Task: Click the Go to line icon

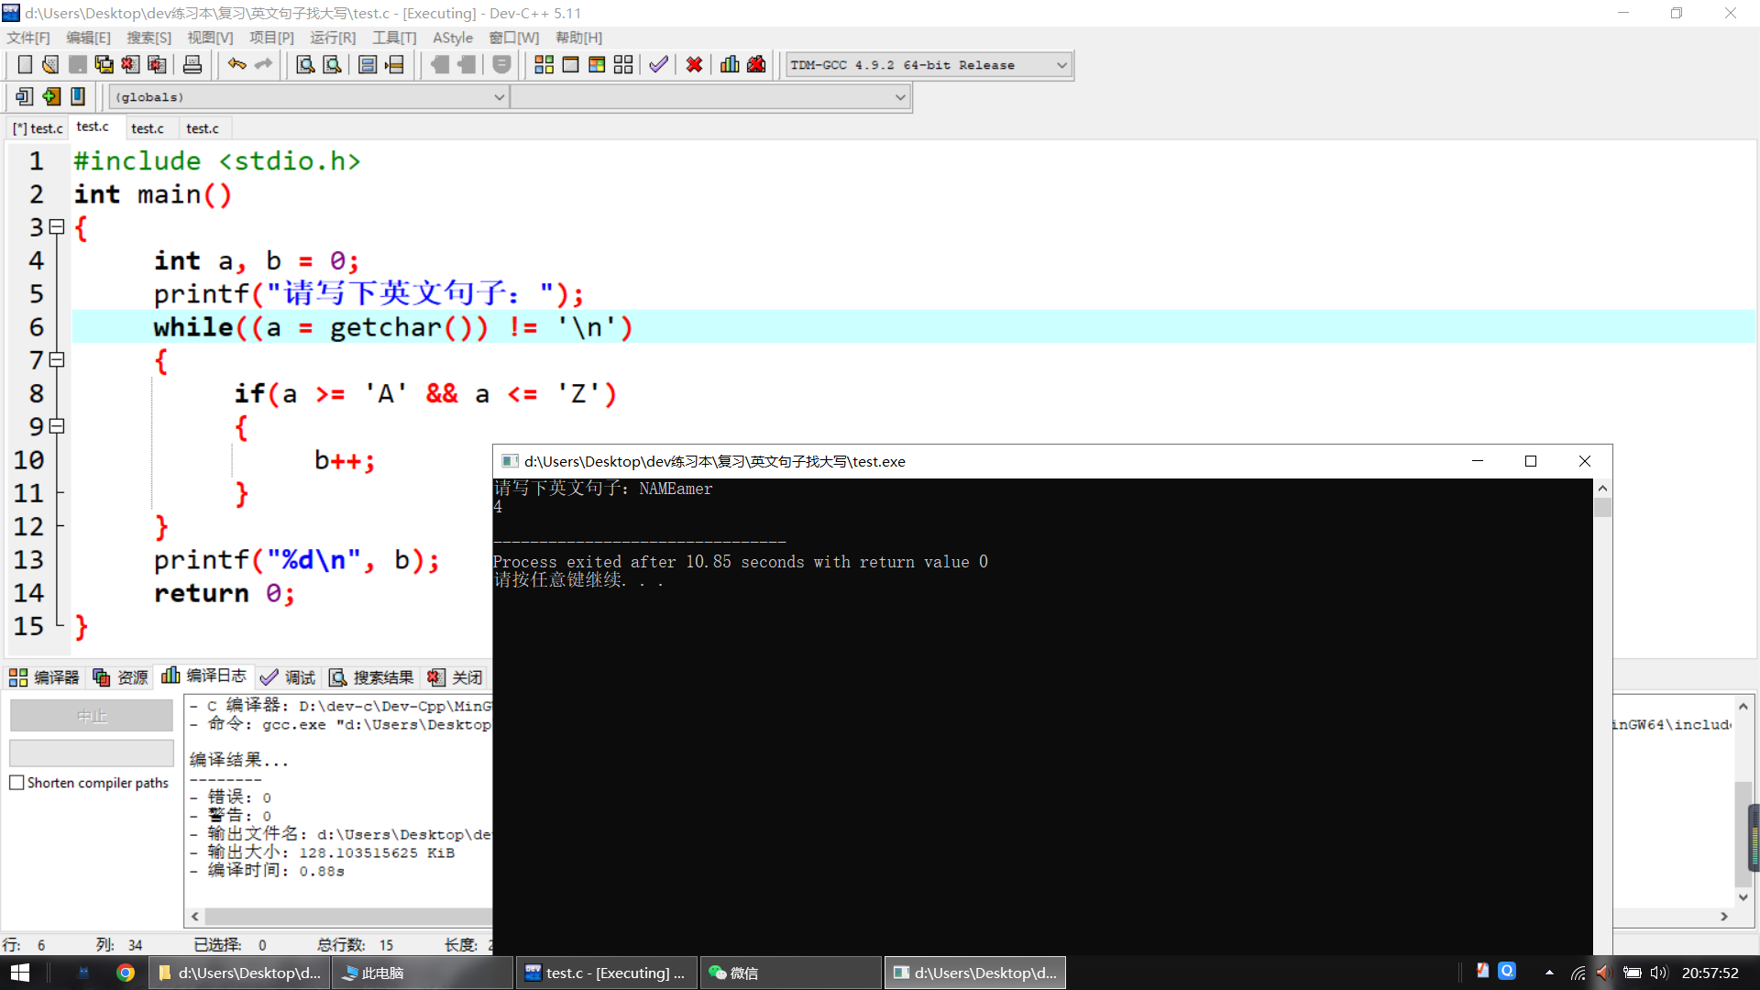Action: tap(394, 64)
